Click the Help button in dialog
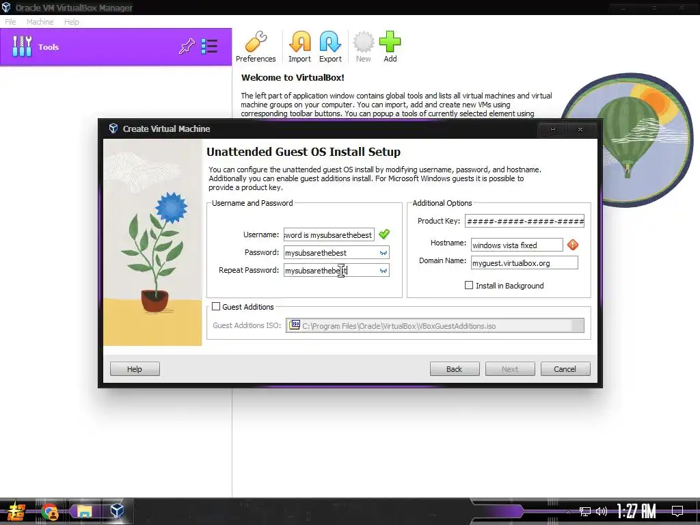Screen dimensions: 700x525 135,368
